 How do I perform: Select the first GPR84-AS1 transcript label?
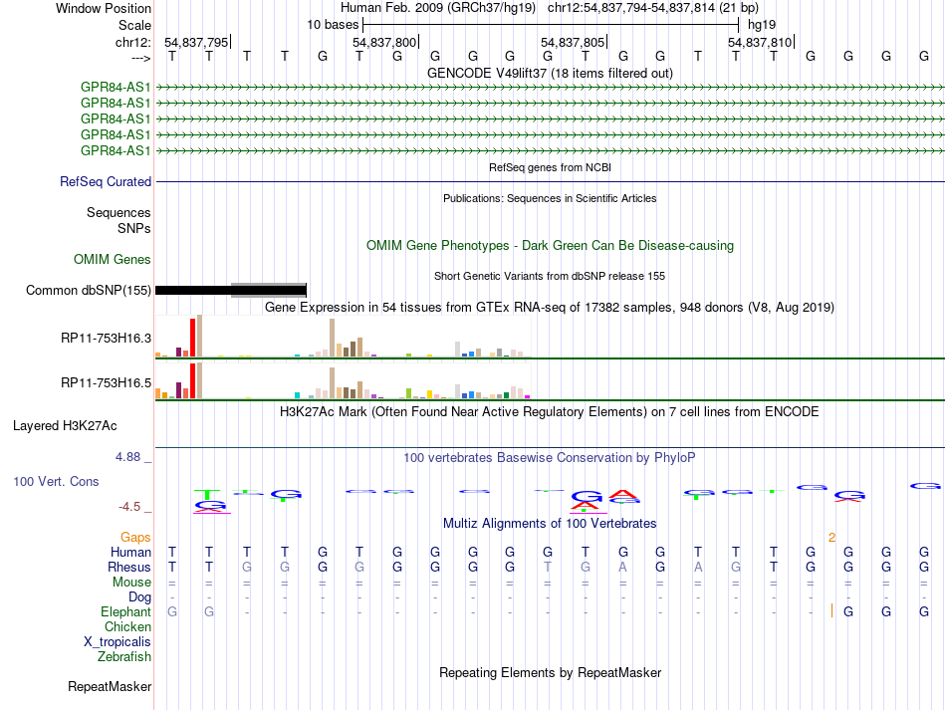[116, 88]
